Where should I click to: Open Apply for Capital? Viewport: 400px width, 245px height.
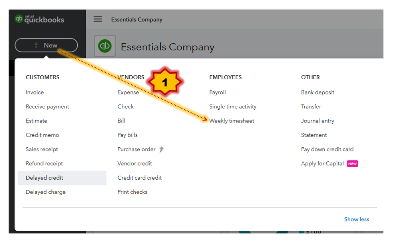[x=322, y=164]
